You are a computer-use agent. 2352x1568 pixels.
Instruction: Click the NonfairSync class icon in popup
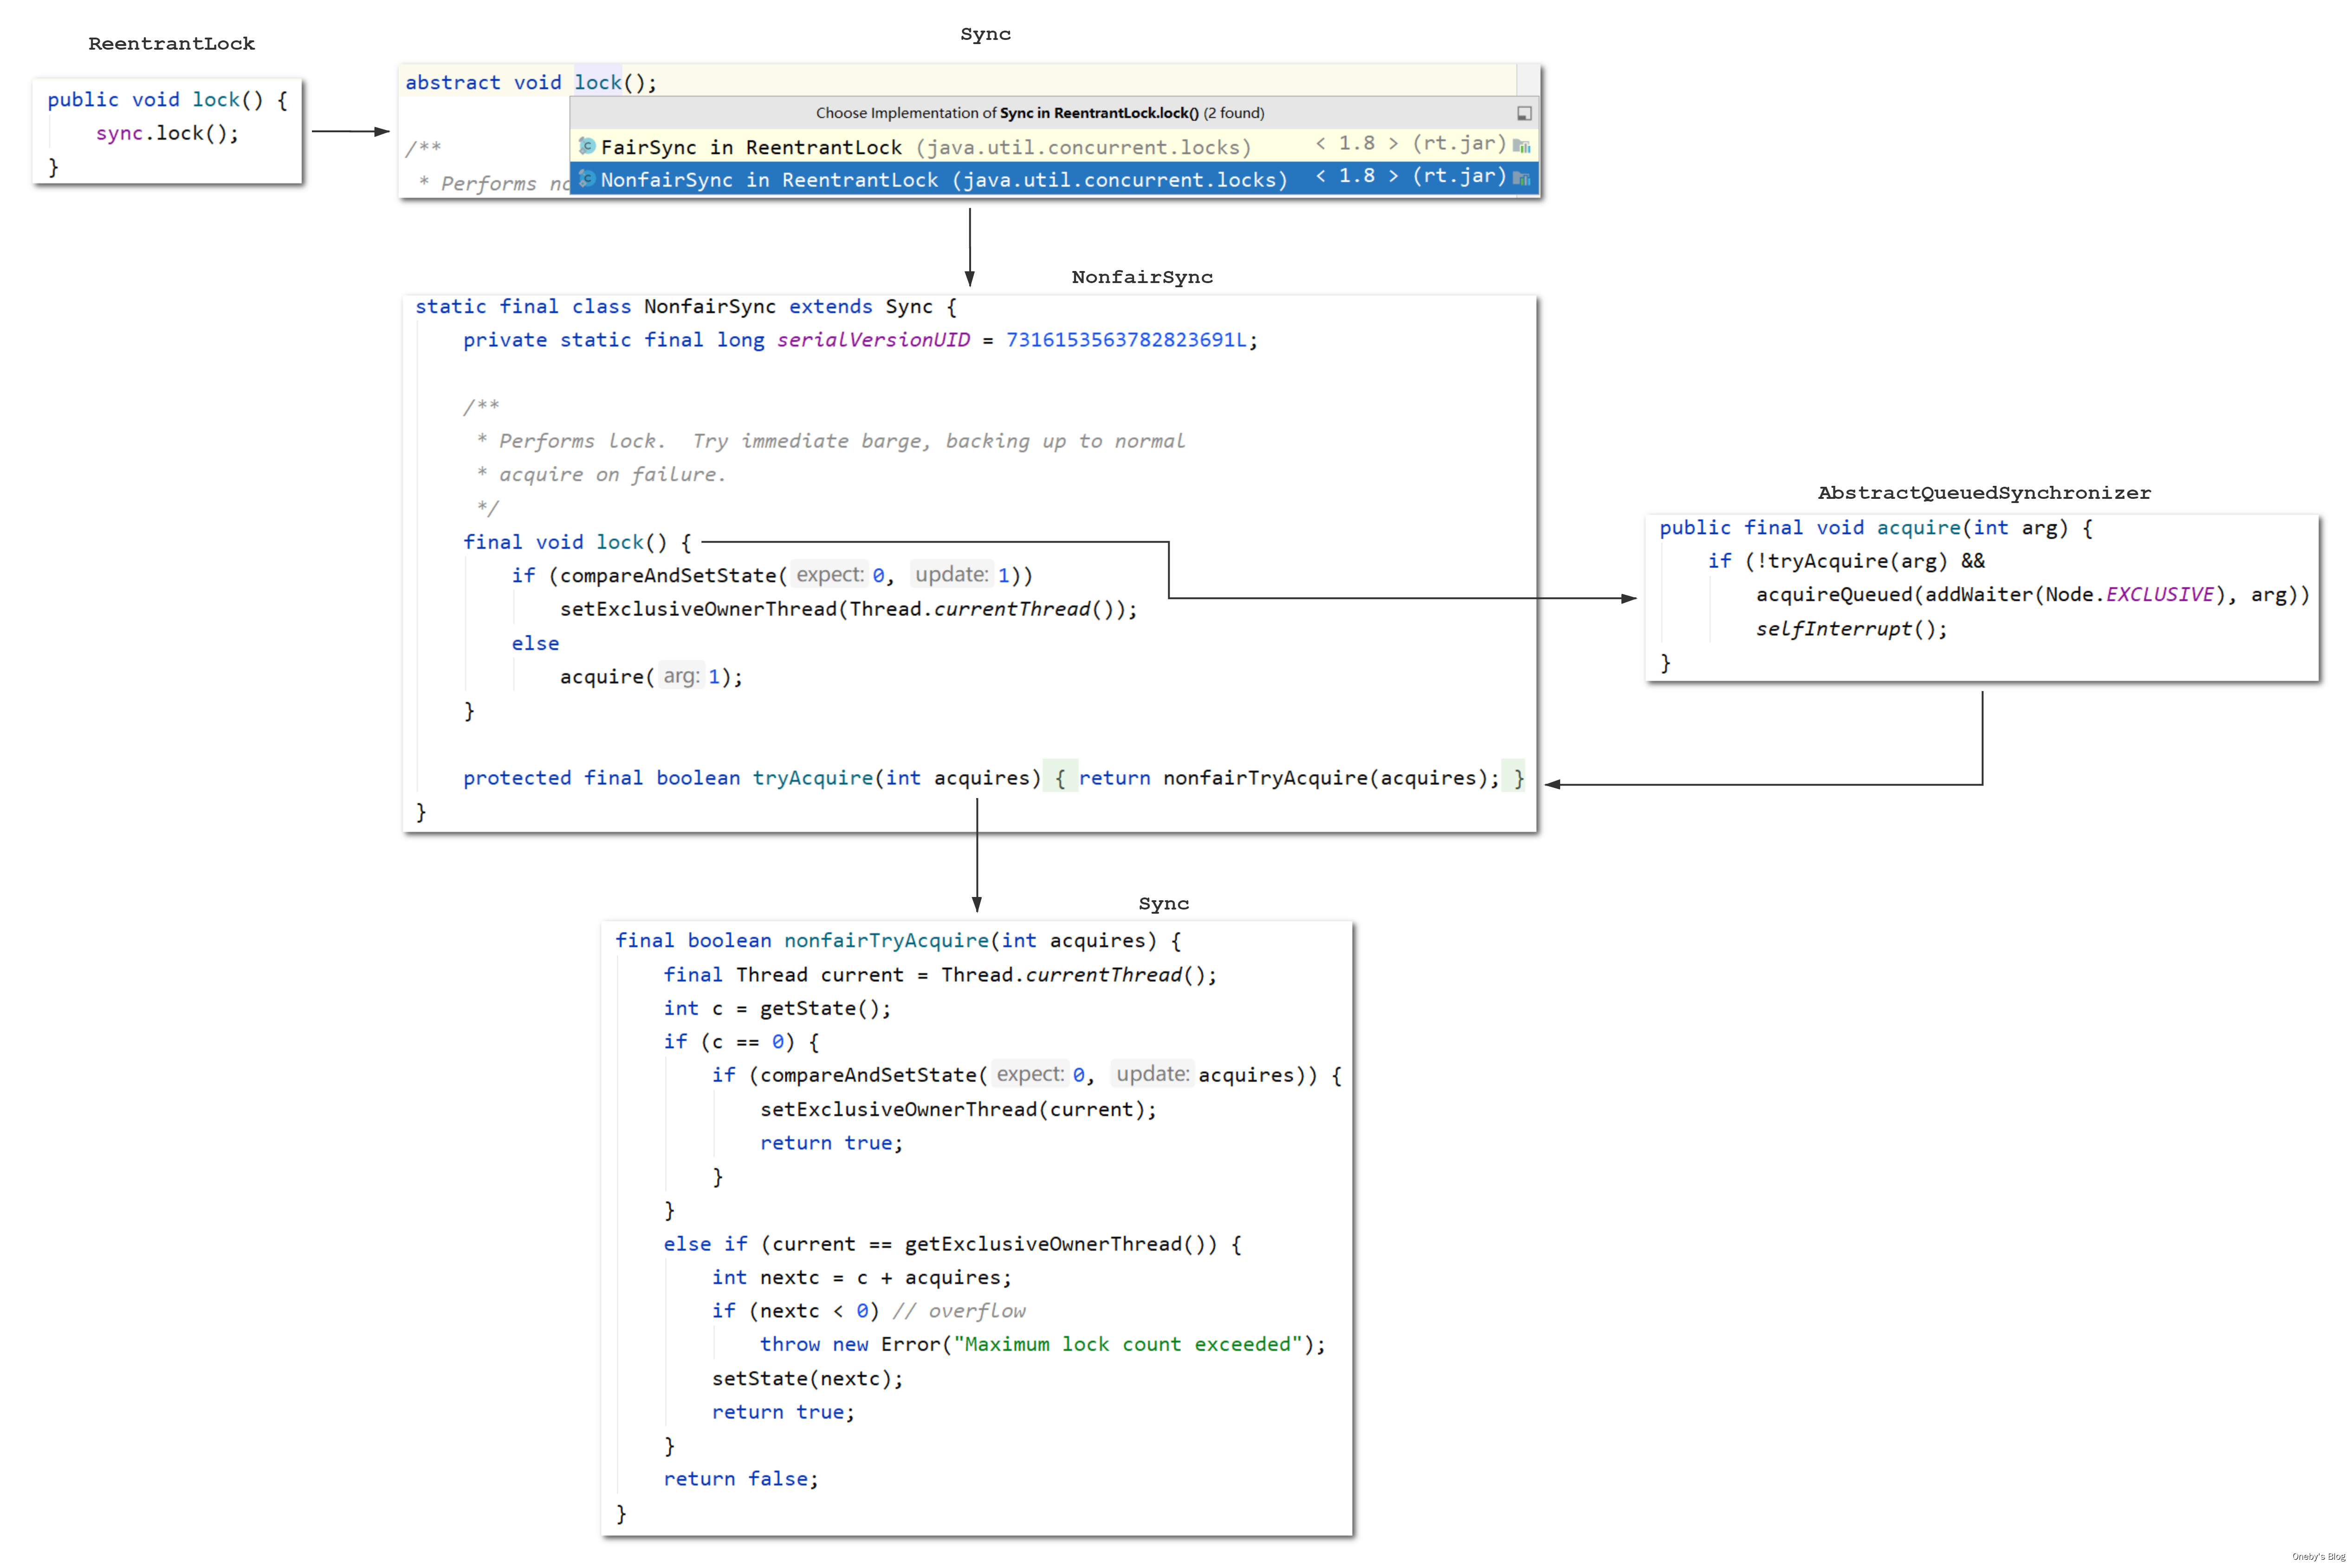[587, 179]
